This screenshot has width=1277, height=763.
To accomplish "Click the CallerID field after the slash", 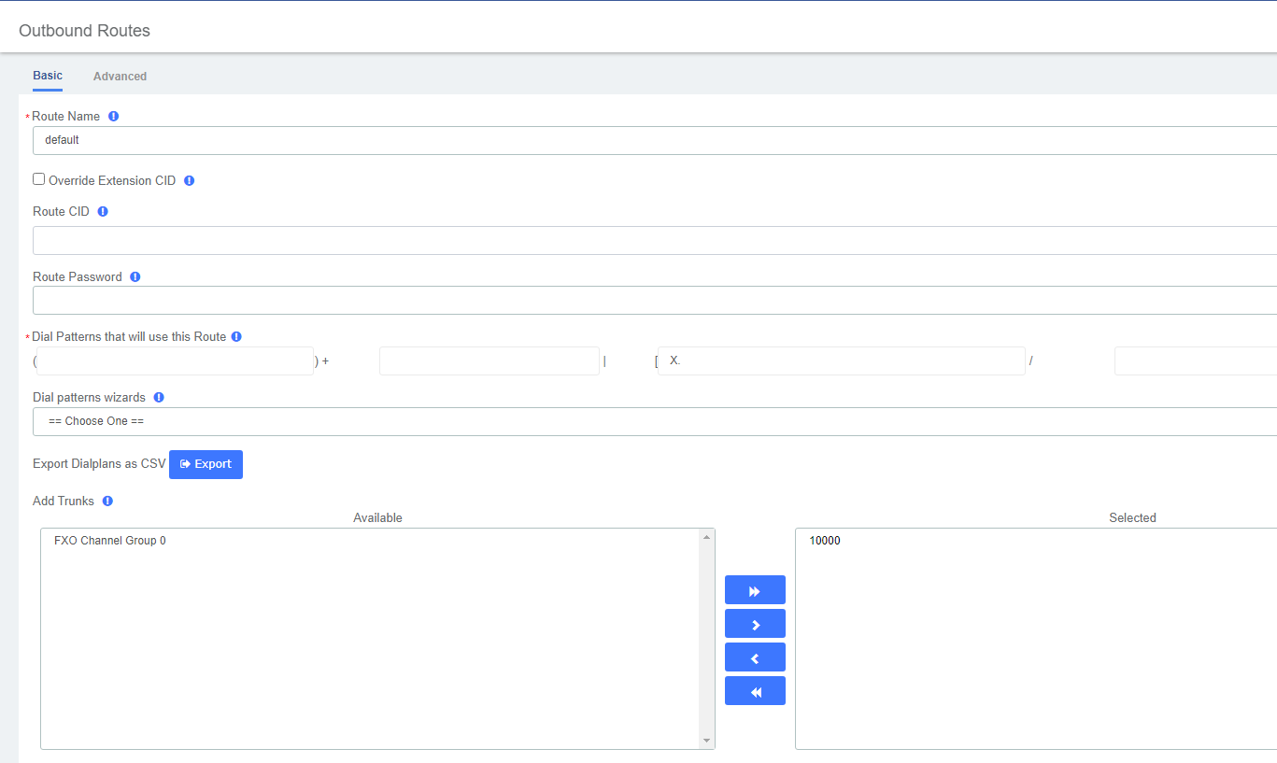I will 1196,361.
